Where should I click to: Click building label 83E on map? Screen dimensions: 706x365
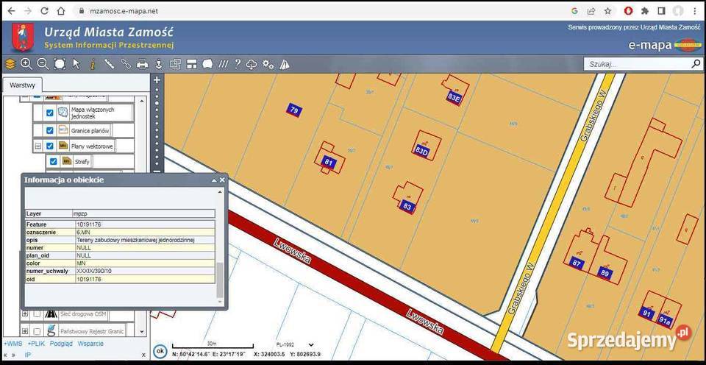pyautogui.click(x=454, y=99)
